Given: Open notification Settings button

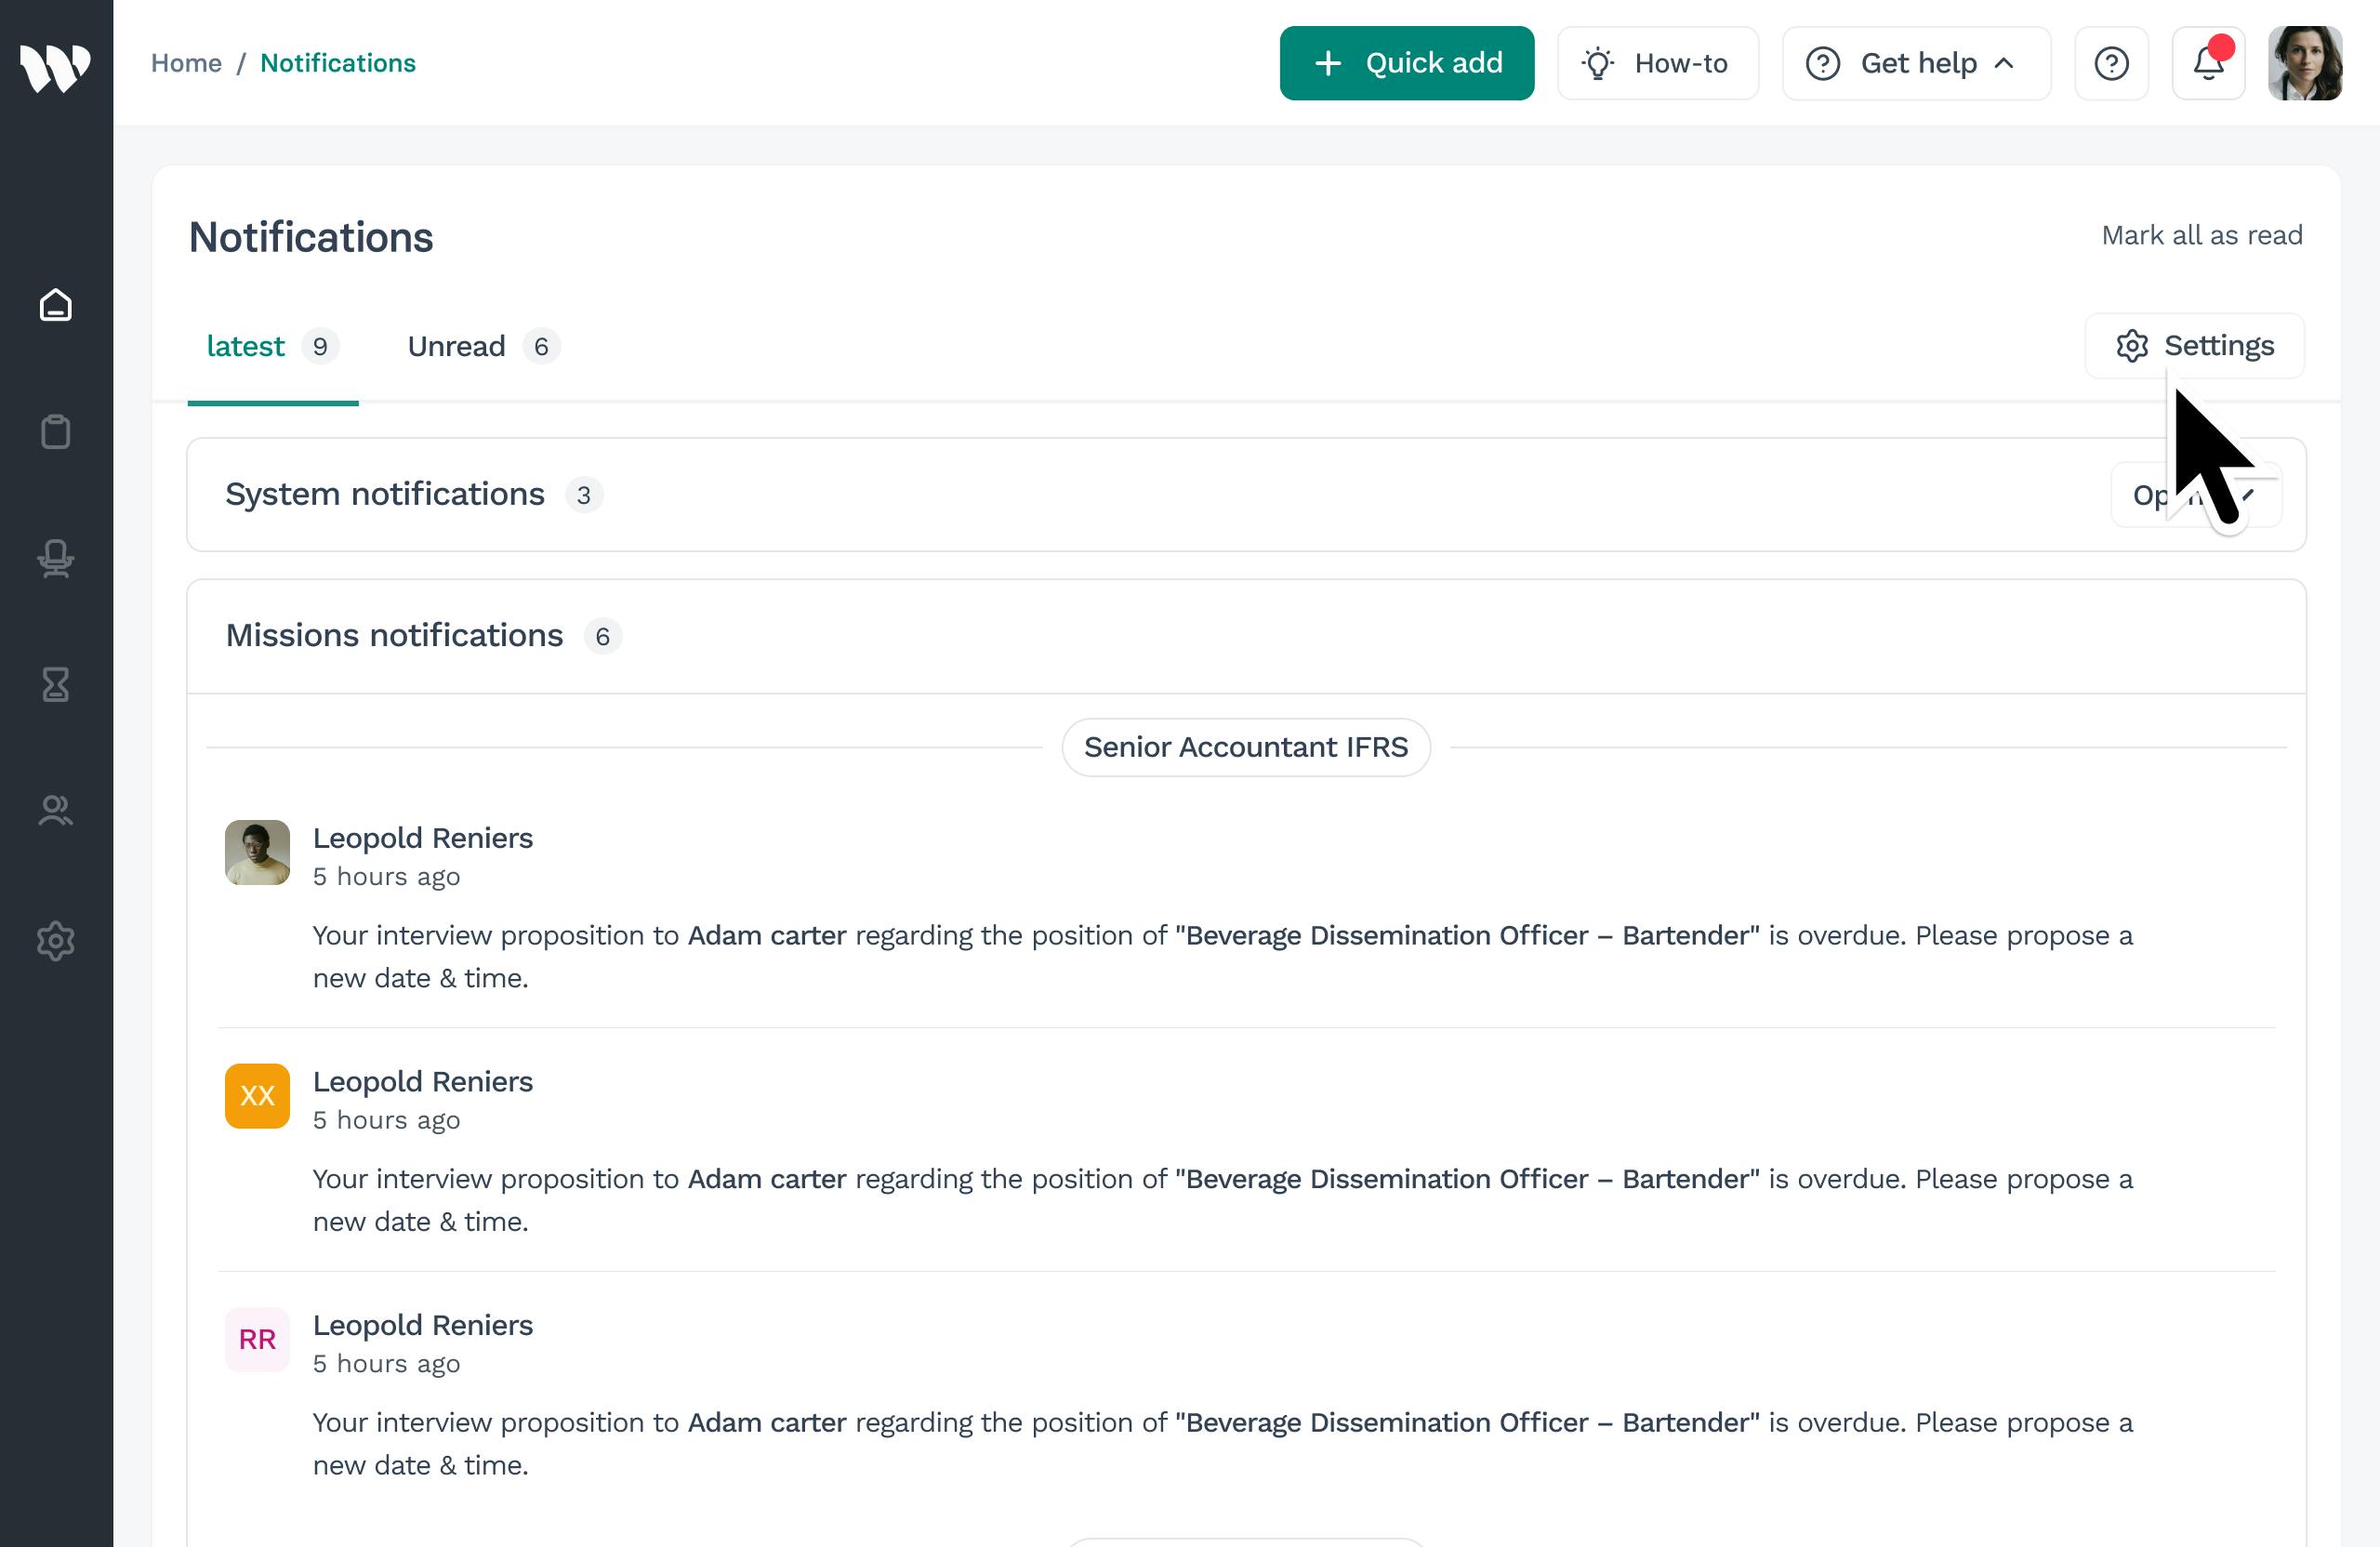Looking at the screenshot, I should [x=2194, y=346].
